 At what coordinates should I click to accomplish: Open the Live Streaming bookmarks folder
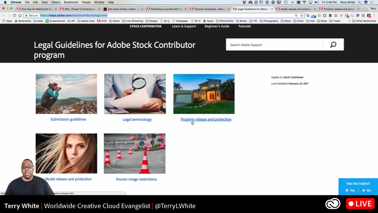pyautogui.click(x=132, y=21)
